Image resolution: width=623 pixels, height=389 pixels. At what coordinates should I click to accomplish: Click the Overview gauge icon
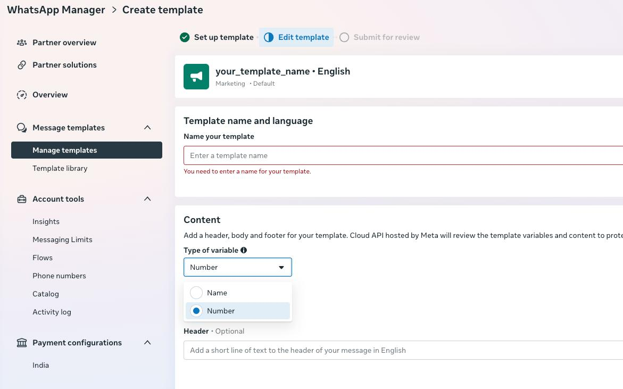pyautogui.click(x=22, y=95)
